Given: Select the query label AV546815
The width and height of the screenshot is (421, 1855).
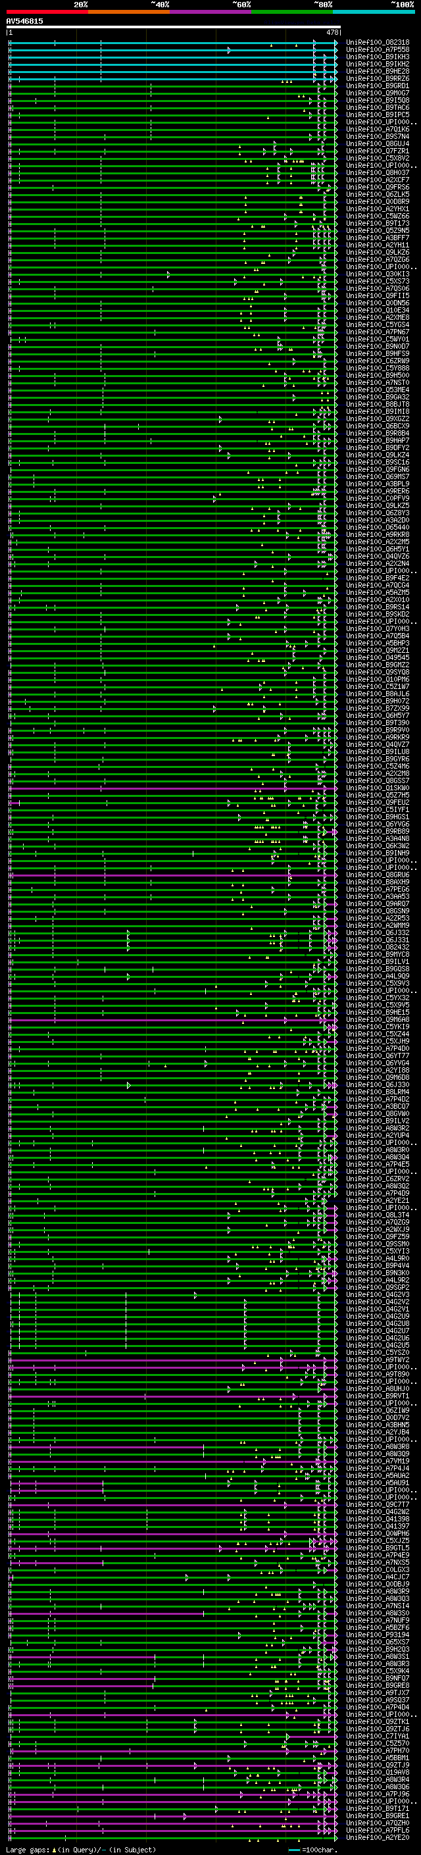Looking at the screenshot, I should (x=24, y=22).
